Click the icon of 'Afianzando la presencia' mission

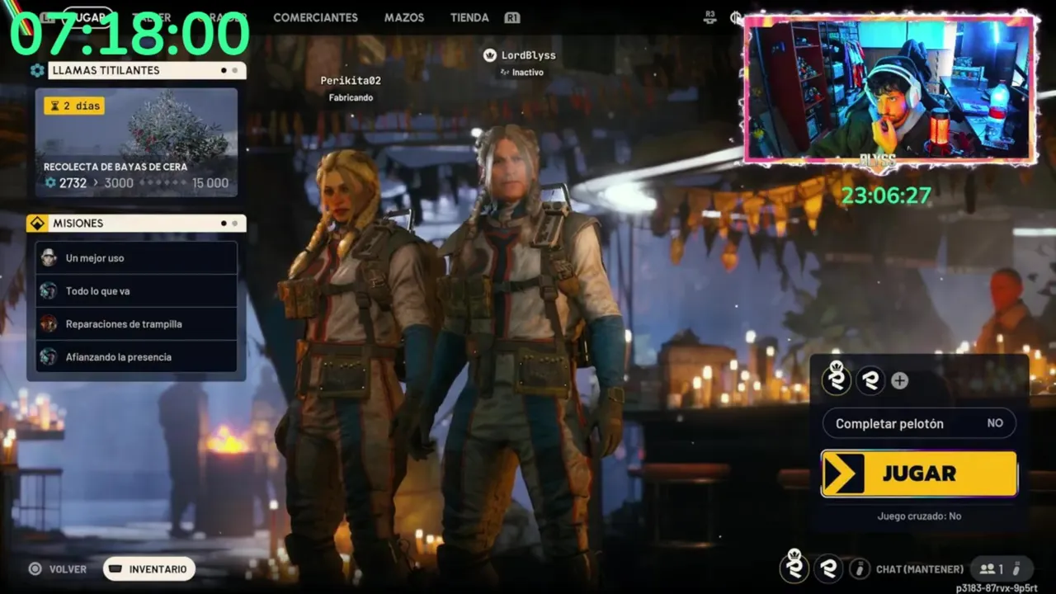coord(49,356)
